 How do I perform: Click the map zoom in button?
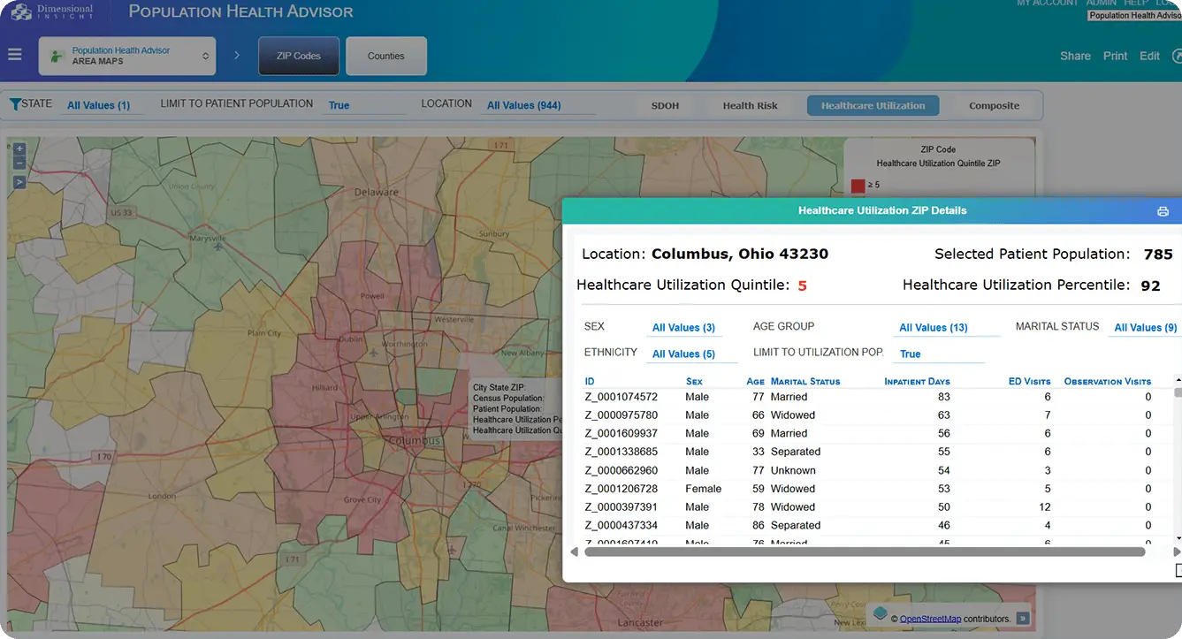[19, 148]
